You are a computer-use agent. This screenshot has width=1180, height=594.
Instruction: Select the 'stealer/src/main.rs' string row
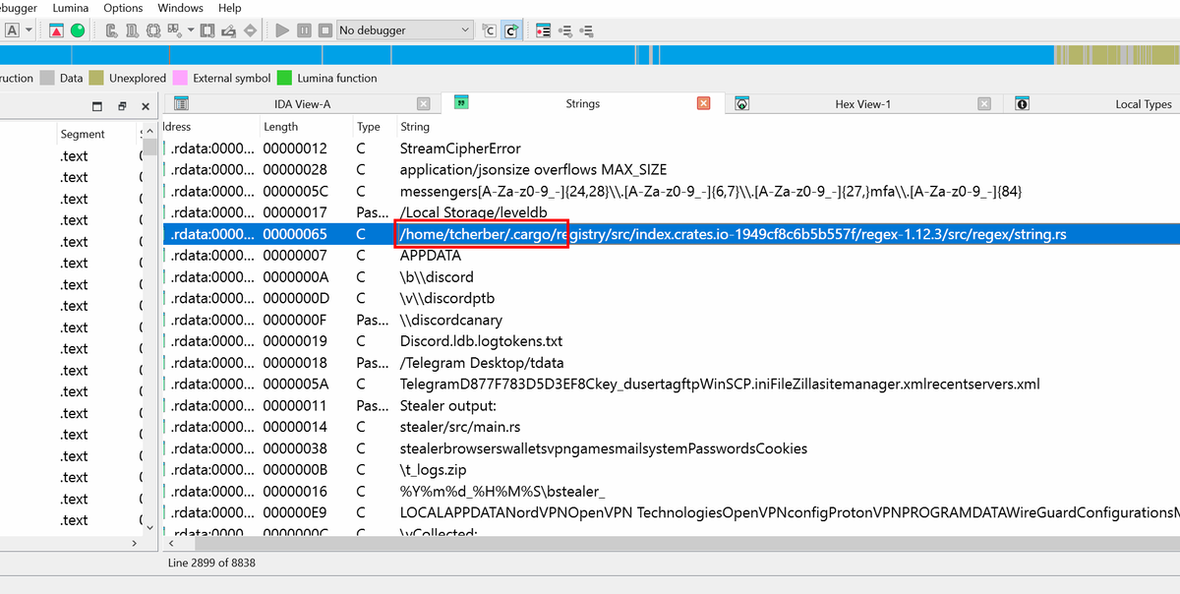pyautogui.click(x=671, y=427)
